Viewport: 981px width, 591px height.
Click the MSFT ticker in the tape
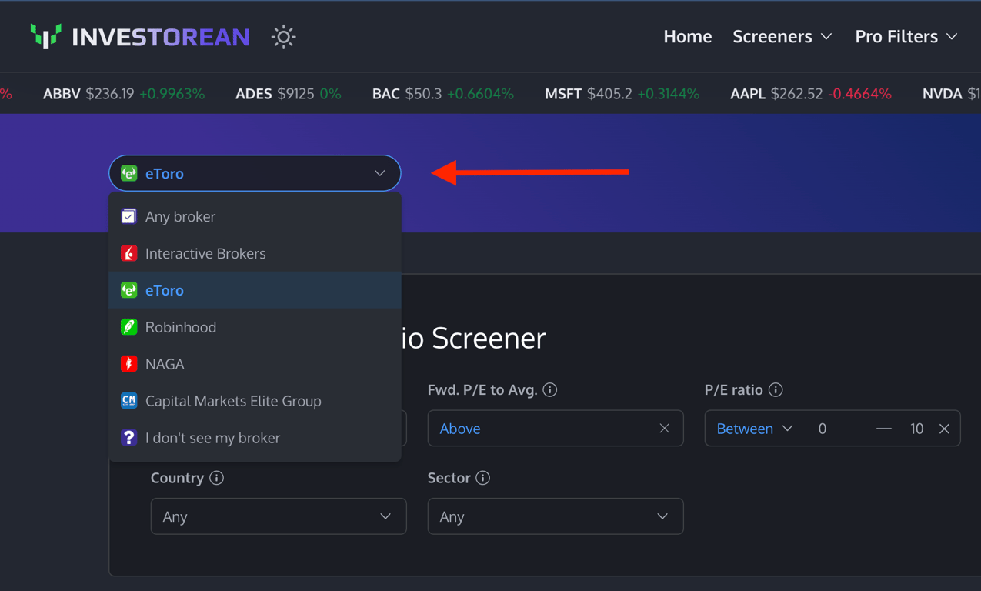click(562, 94)
